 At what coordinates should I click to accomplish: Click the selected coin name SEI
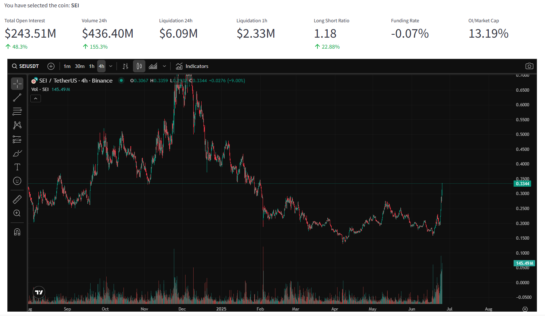click(x=75, y=5)
